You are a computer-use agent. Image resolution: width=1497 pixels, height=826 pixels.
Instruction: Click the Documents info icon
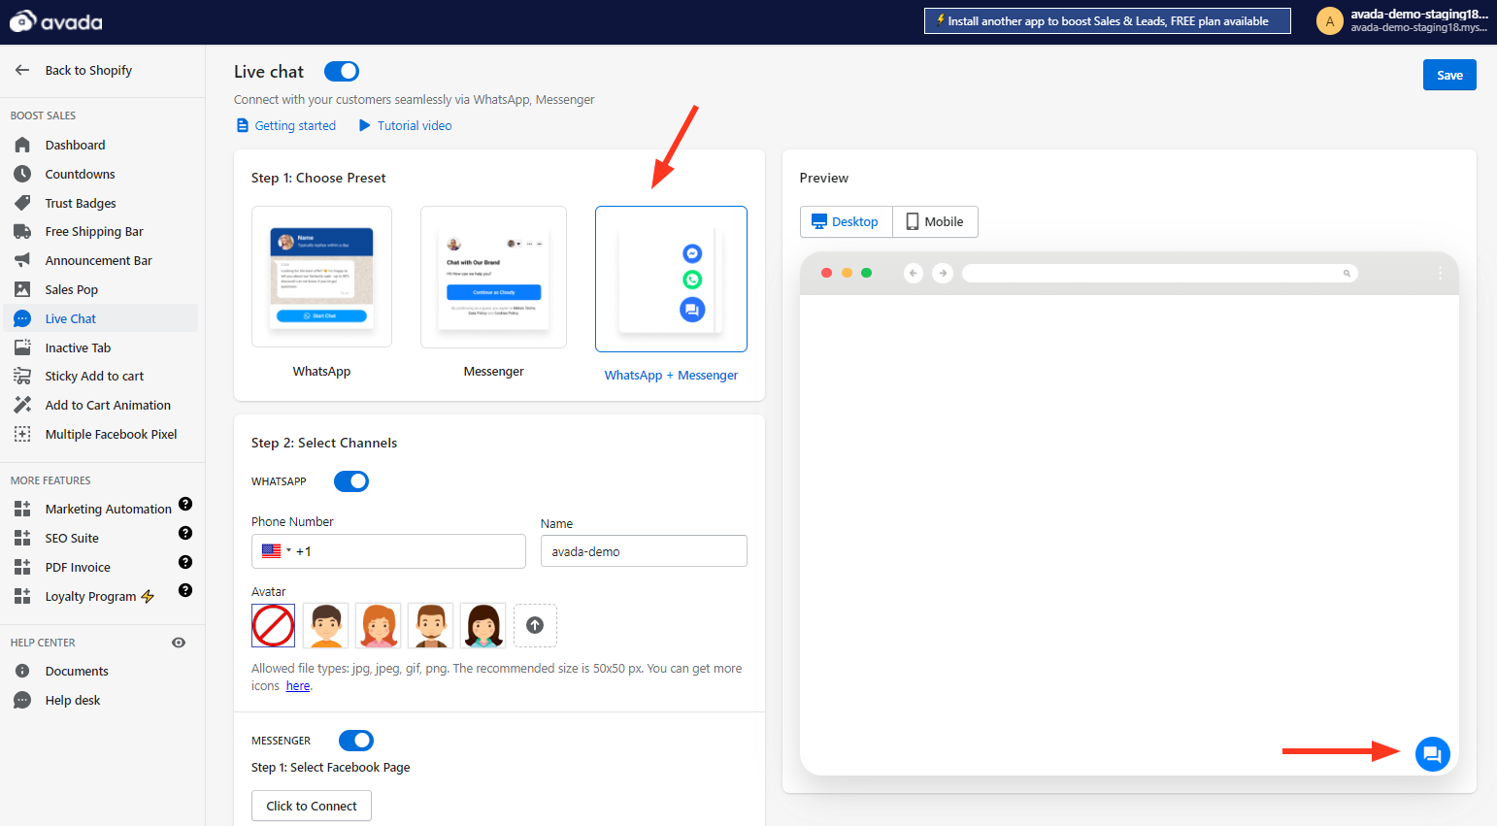pos(22,671)
